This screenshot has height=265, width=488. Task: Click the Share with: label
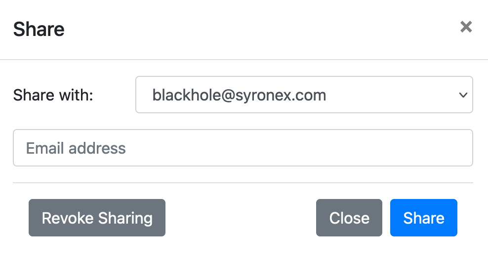pos(53,95)
